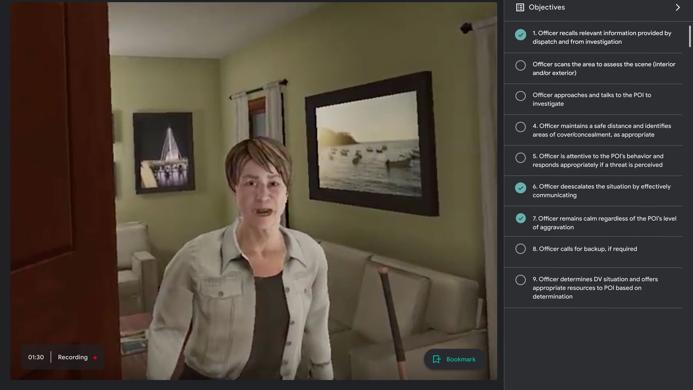Collapse the Objectives panel with the chevron
Viewport: 693px width, 390px height.
677,8
